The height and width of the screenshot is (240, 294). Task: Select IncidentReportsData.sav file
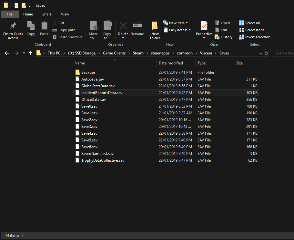tap(166, 93)
